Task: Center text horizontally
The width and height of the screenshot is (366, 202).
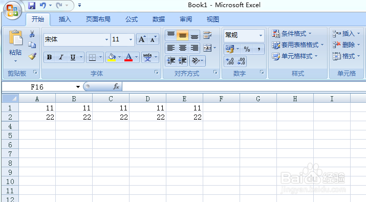Action: (183, 48)
